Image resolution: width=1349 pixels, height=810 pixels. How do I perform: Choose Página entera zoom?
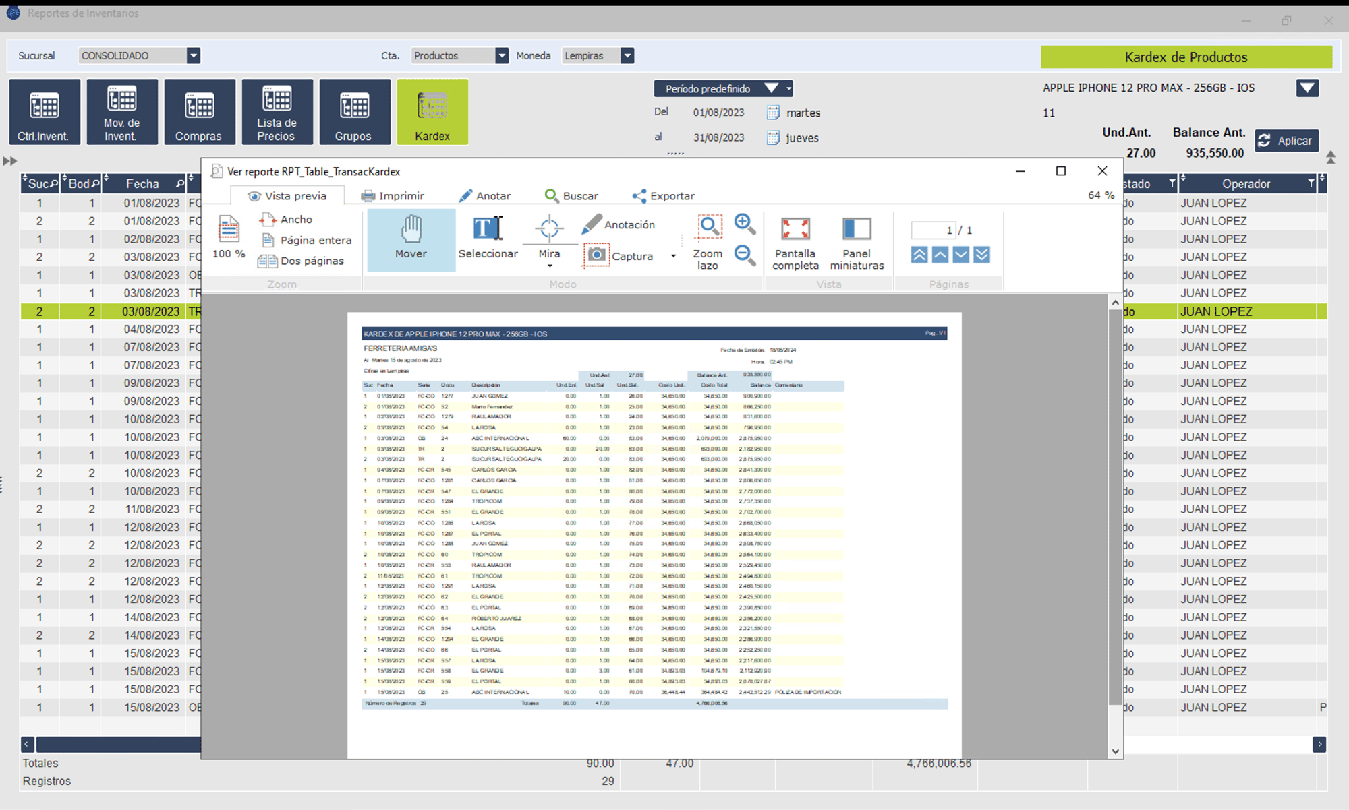(x=307, y=240)
